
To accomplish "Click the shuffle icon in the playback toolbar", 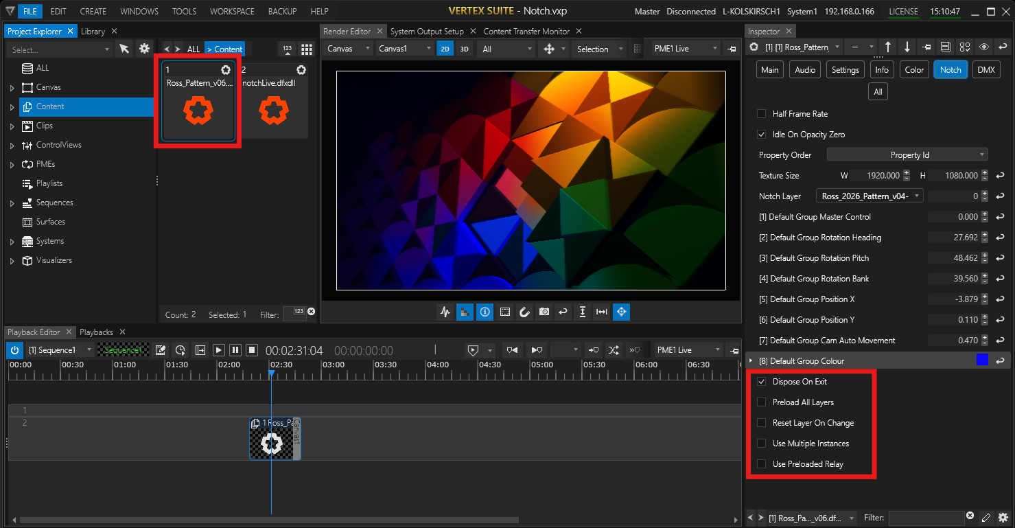I will coord(614,349).
